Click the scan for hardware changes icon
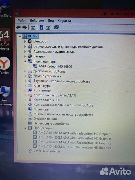 56,27
